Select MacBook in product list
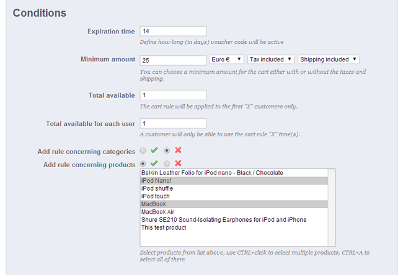The height and width of the screenshot is (275, 403). tap(234, 204)
